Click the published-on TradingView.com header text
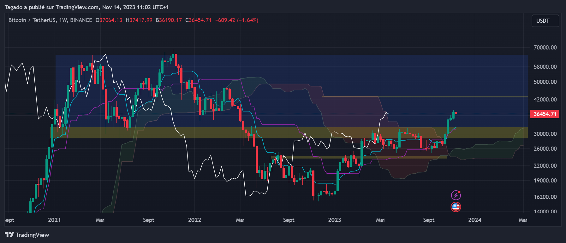Viewport: 566px width, 243px height. (87, 7)
